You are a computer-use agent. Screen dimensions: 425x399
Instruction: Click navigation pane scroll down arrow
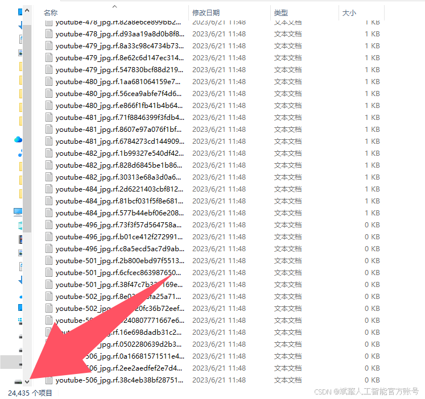[27, 382]
